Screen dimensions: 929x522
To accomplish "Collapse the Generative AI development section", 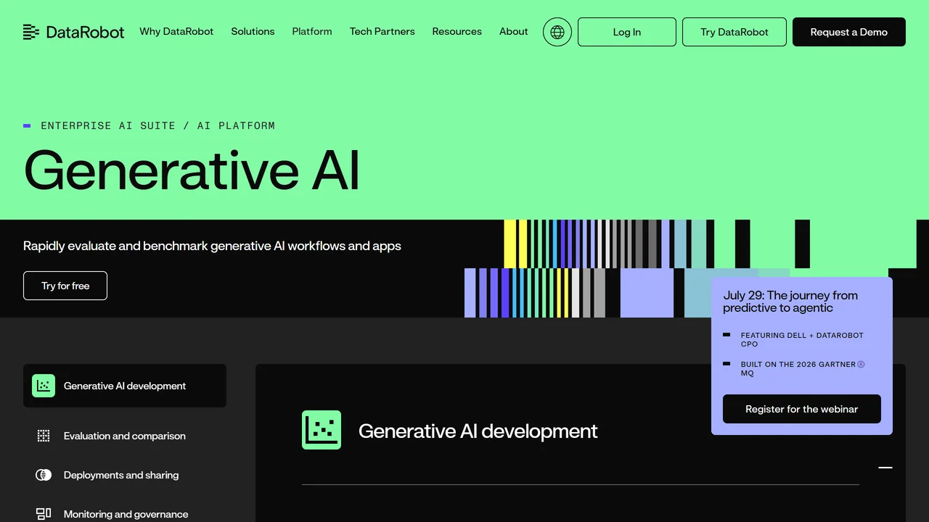I will 885,468.
